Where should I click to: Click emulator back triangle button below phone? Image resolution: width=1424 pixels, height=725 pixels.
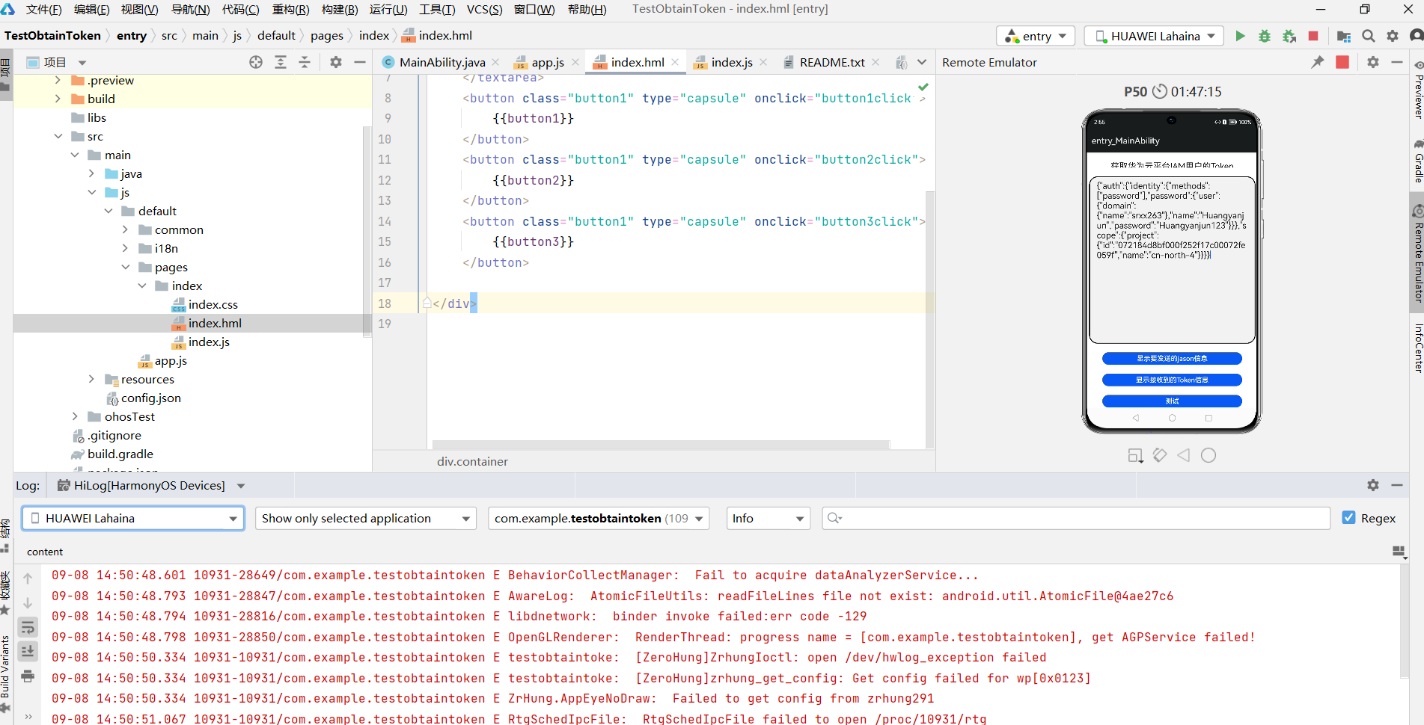(1184, 455)
